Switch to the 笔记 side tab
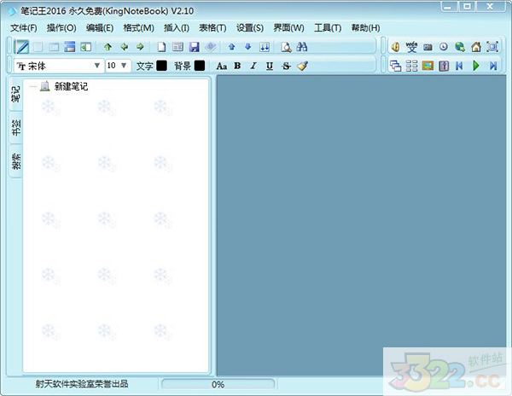The width and height of the screenshot is (512, 396). [16, 94]
